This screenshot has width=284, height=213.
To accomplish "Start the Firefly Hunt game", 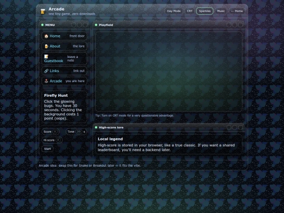I will 47,149.
